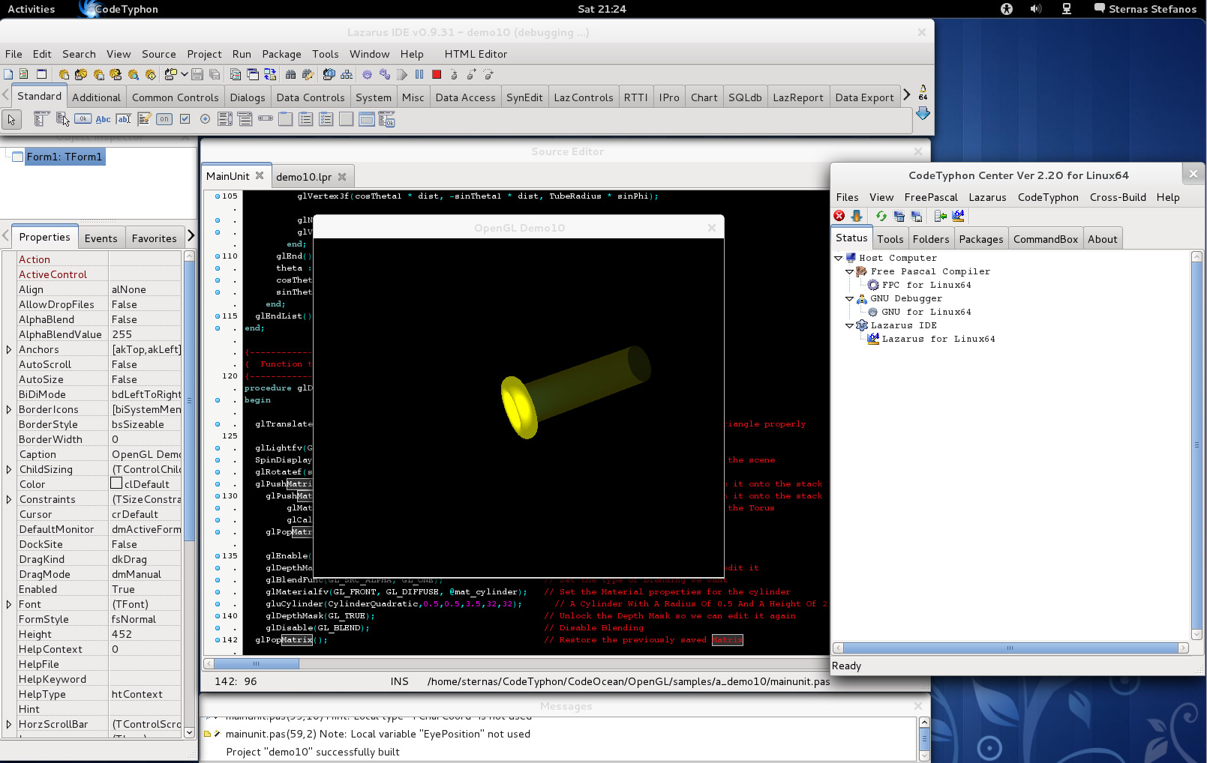Pick the TListBox palette component
The height and width of the screenshot is (763, 1207).
[225, 119]
